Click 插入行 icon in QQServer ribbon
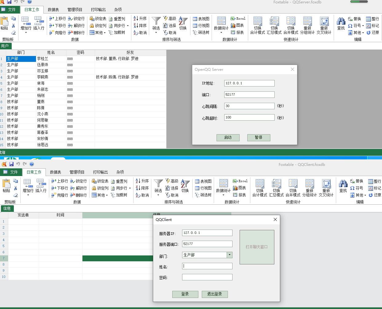This screenshot has height=309, width=382. tap(39, 21)
